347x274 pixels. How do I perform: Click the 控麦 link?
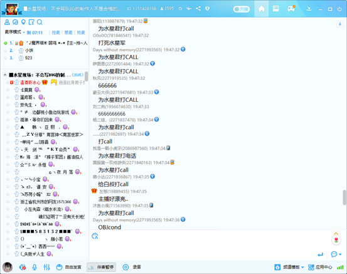[x=56, y=33]
